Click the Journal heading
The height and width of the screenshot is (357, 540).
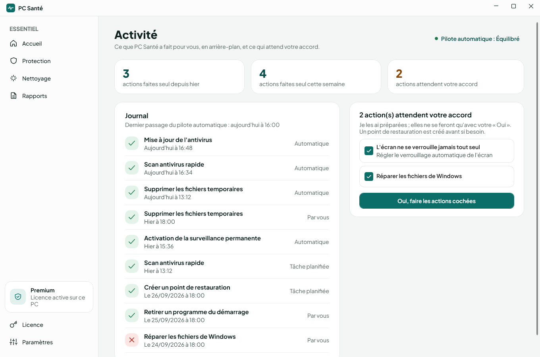[x=137, y=116]
